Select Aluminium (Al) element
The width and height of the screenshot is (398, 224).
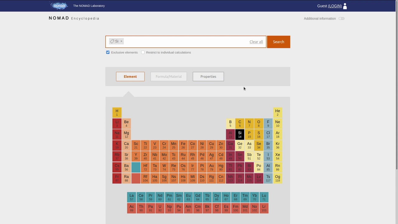tap(230, 134)
